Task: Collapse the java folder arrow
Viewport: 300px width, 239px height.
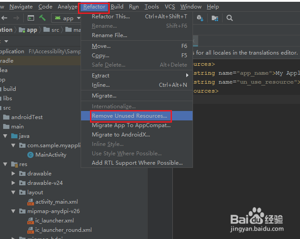Action: (x=5, y=136)
